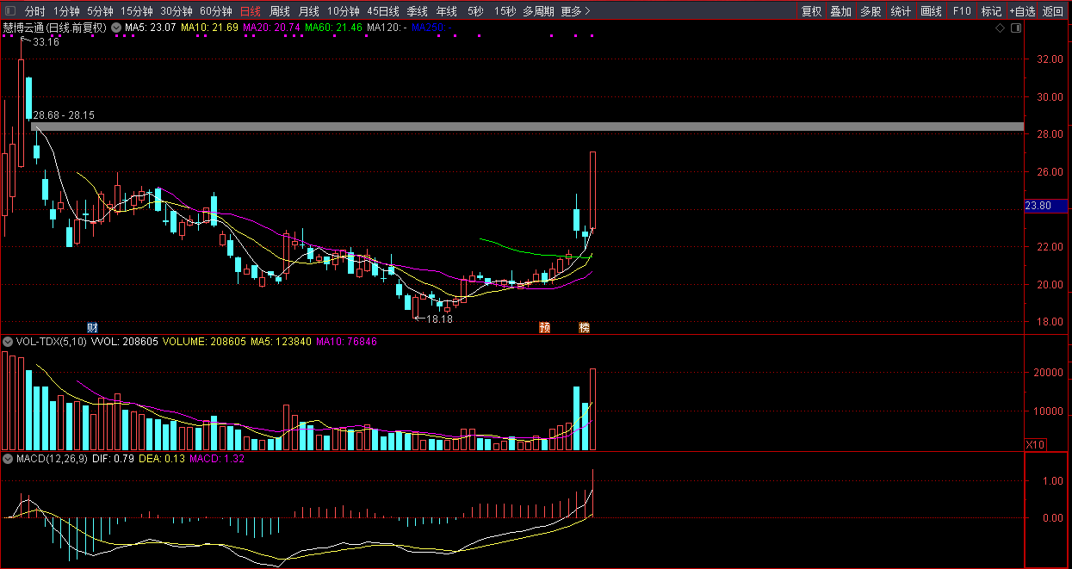This screenshot has width=1072, height=569.
Task: Click the blue 23.80 price label on the axis
Action: click(x=1044, y=206)
